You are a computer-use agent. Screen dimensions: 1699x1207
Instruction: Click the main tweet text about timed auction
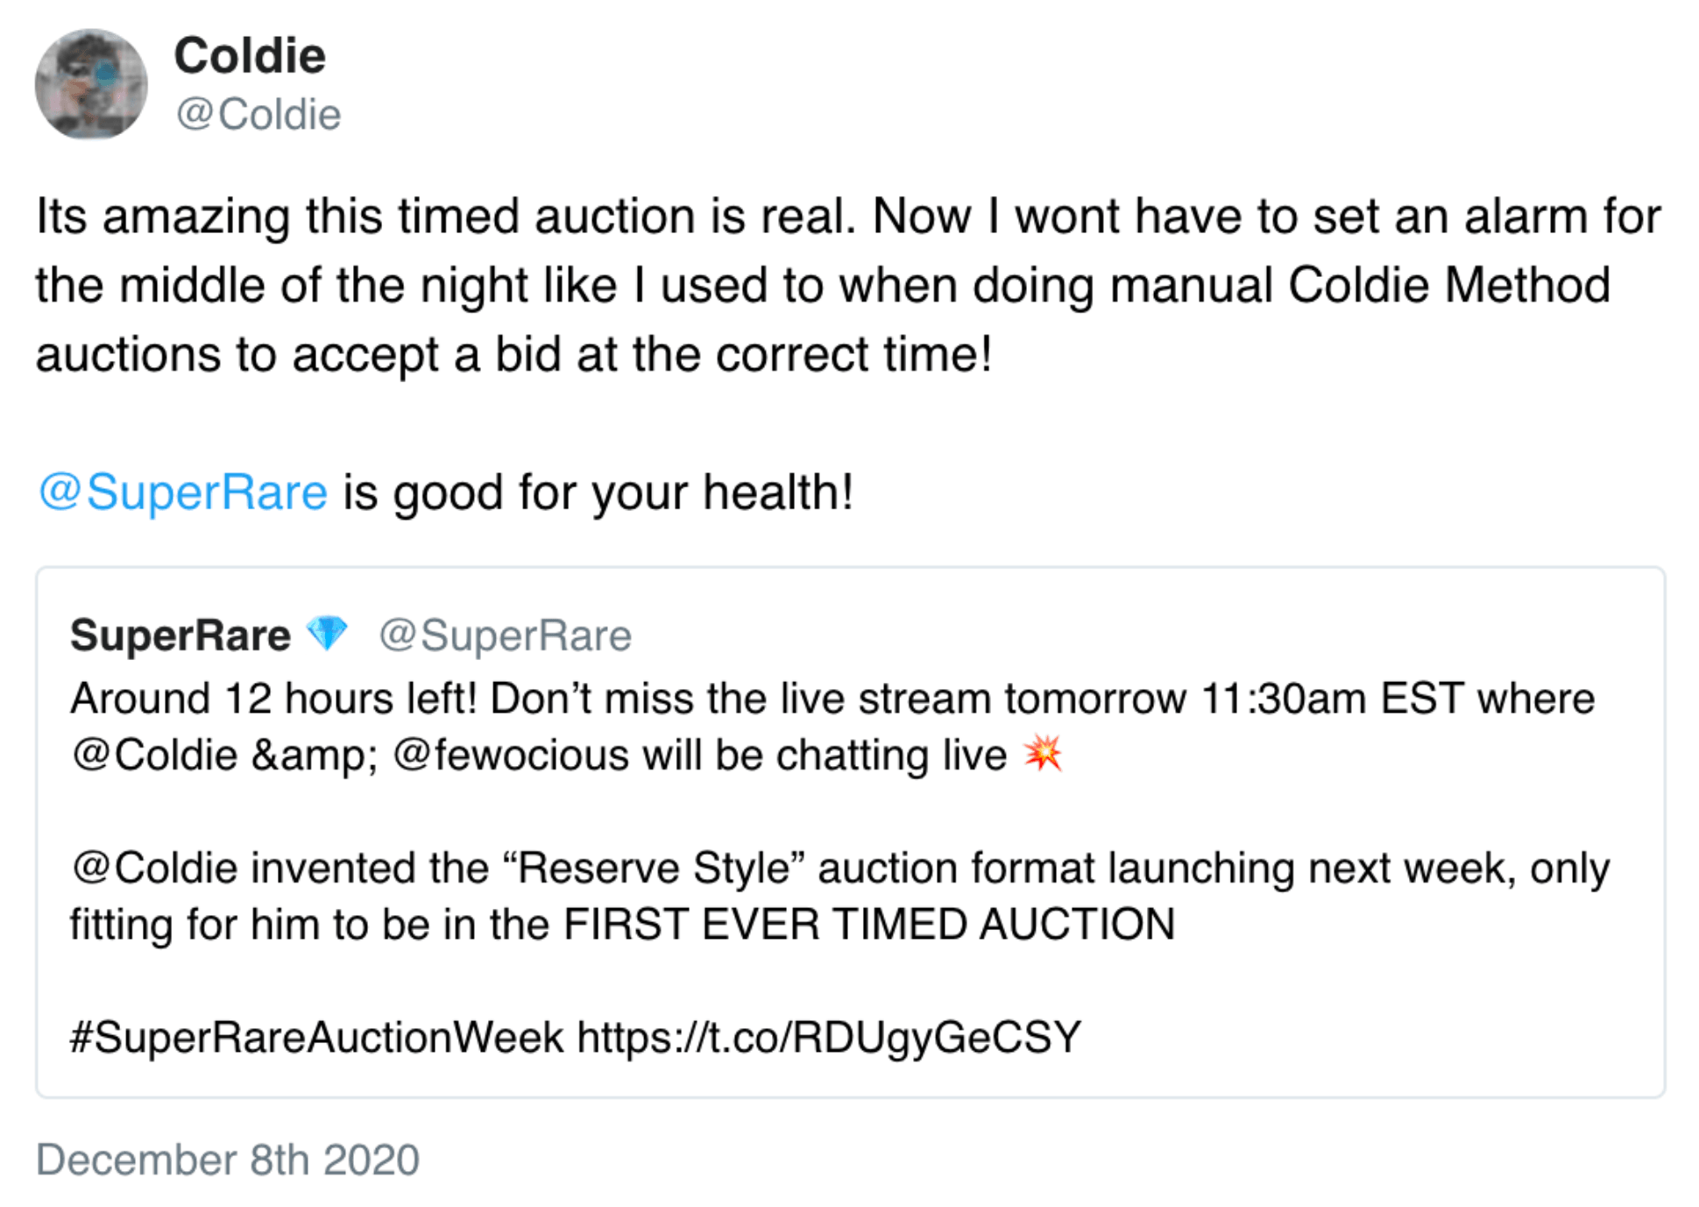848,285
